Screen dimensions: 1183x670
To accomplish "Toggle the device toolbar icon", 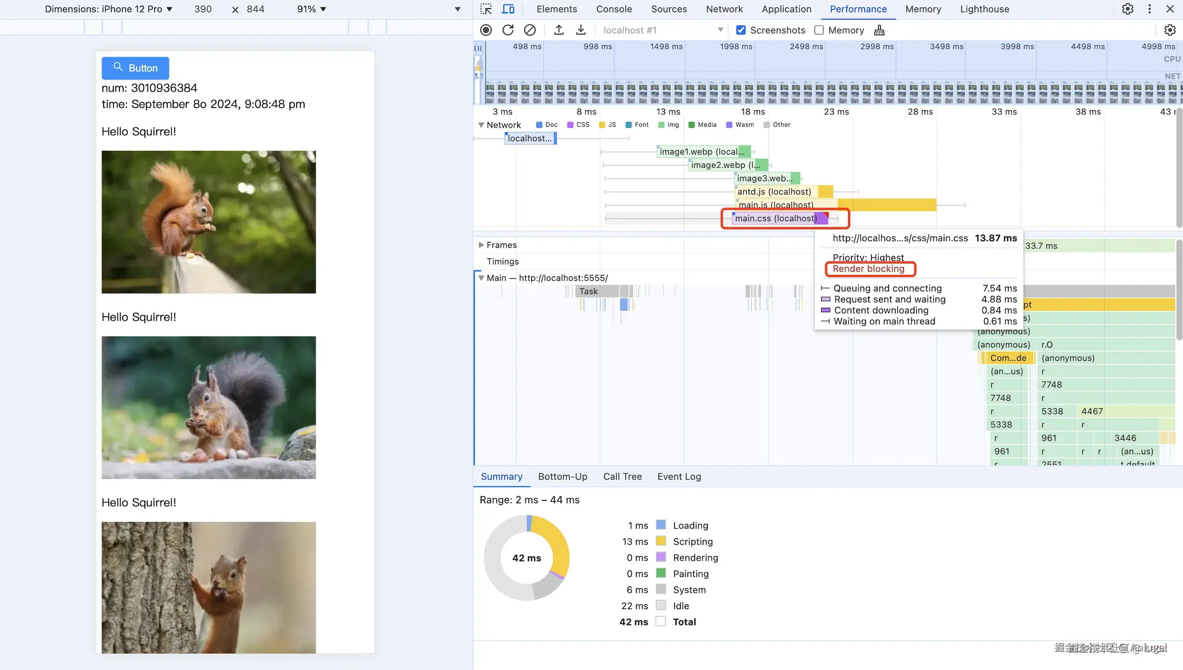I will click(x=508, y=9).
